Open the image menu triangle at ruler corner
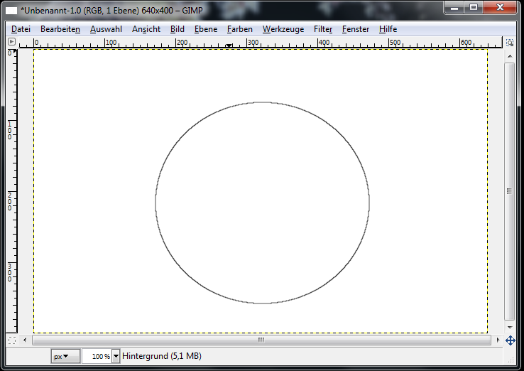The width and height of the screenshot is (524, 371). 11,43
